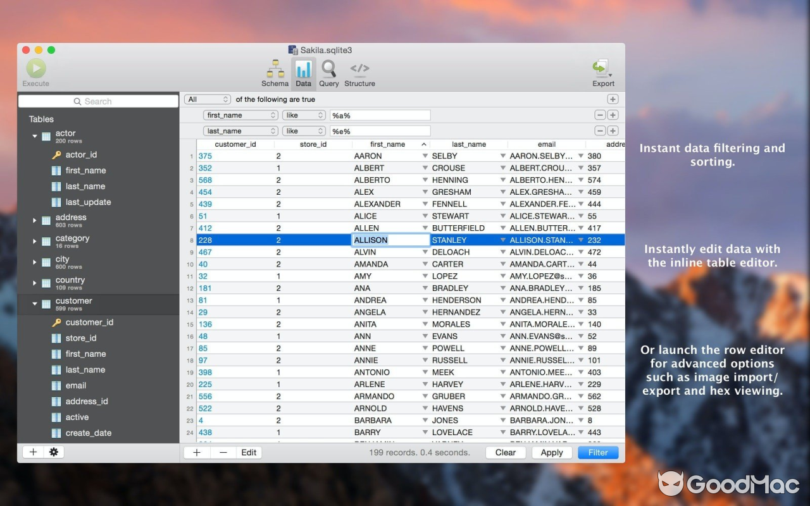Switch to the Data tab

pos(303,68)
